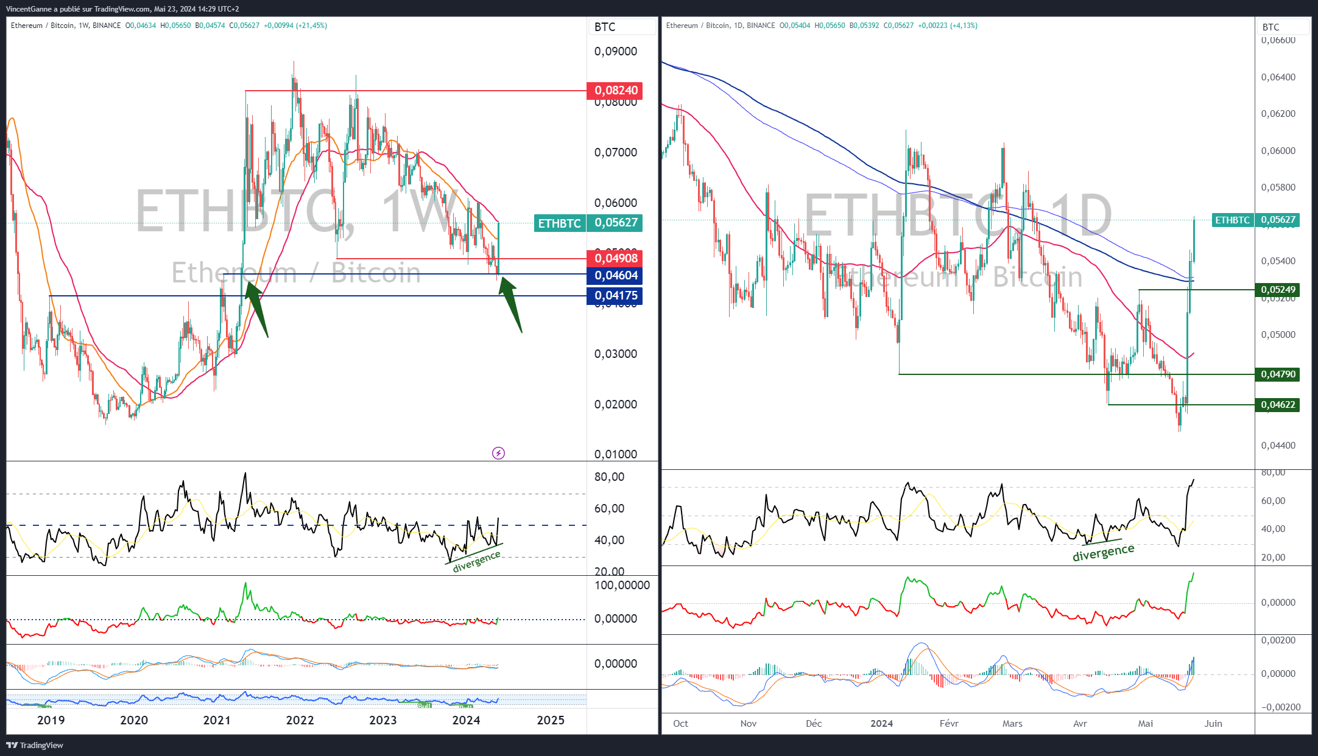Click the VincentGanne published on TradingView.com header

[122, 9]
